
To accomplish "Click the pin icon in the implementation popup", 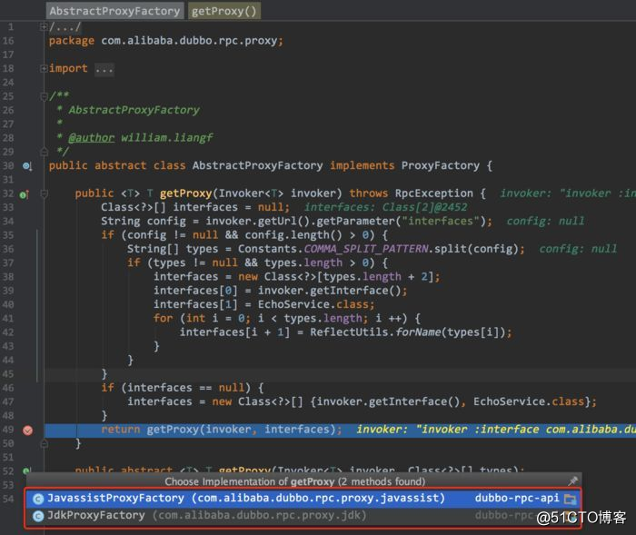I will [572, 481].
